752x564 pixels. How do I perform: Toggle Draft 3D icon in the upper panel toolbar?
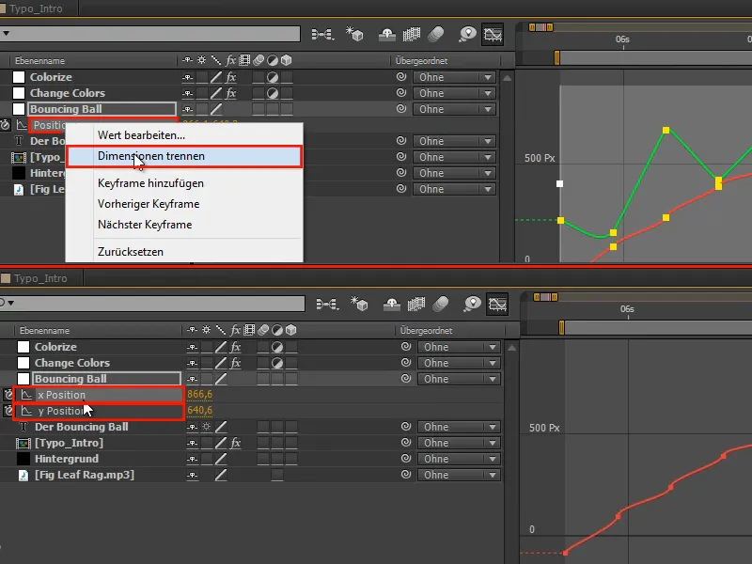354,34
